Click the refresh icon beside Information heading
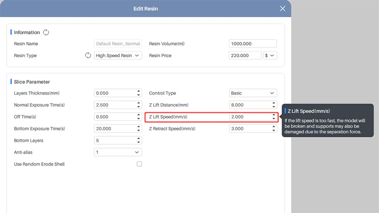 46,33
